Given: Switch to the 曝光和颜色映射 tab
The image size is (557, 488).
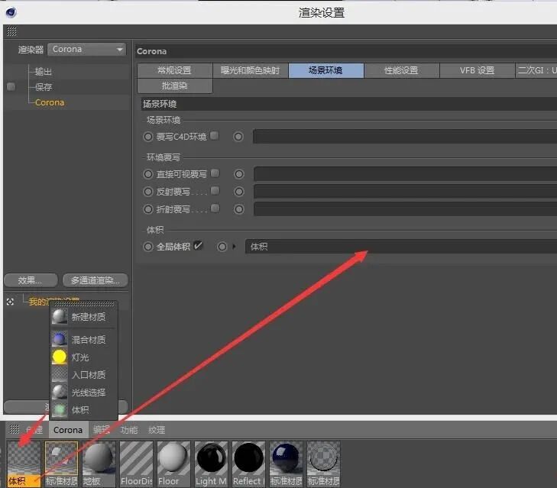Looking at the screenshot, I should (251, 70).
